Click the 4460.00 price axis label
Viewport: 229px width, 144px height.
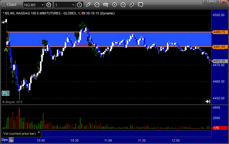tap(219, 81)
